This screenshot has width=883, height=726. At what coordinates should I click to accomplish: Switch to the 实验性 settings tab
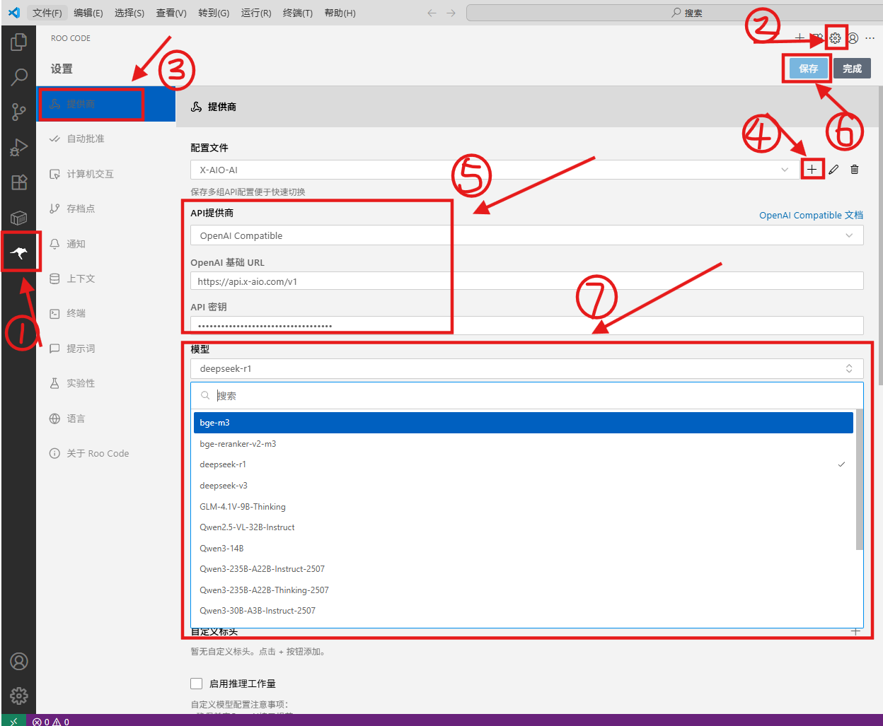tap(106, 383)
